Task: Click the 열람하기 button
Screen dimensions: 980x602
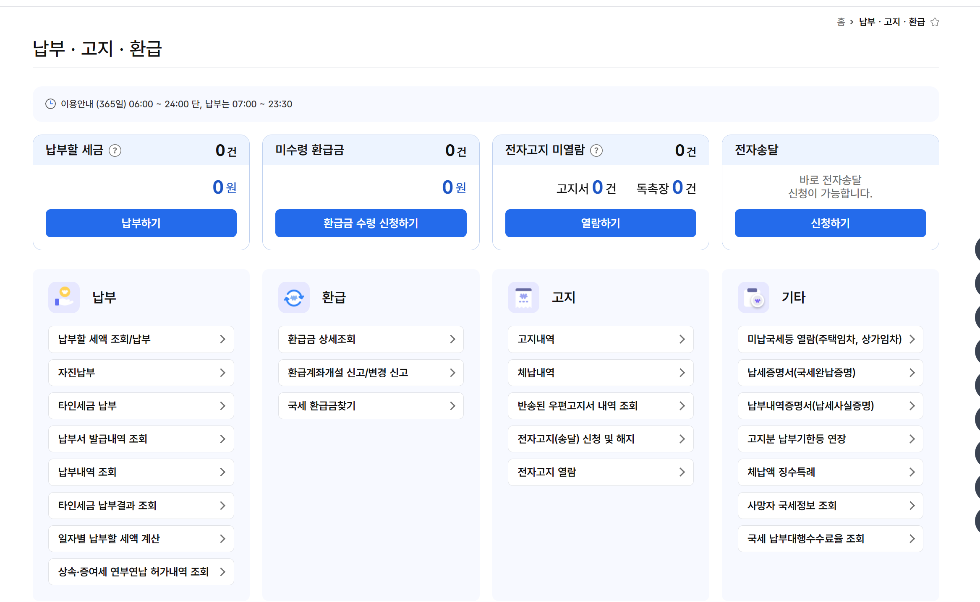Action: tap(601, 223)
